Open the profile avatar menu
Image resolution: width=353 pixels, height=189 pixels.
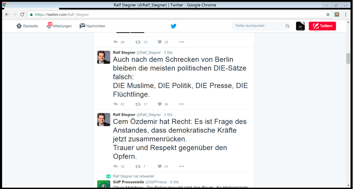tap(300, 26)
